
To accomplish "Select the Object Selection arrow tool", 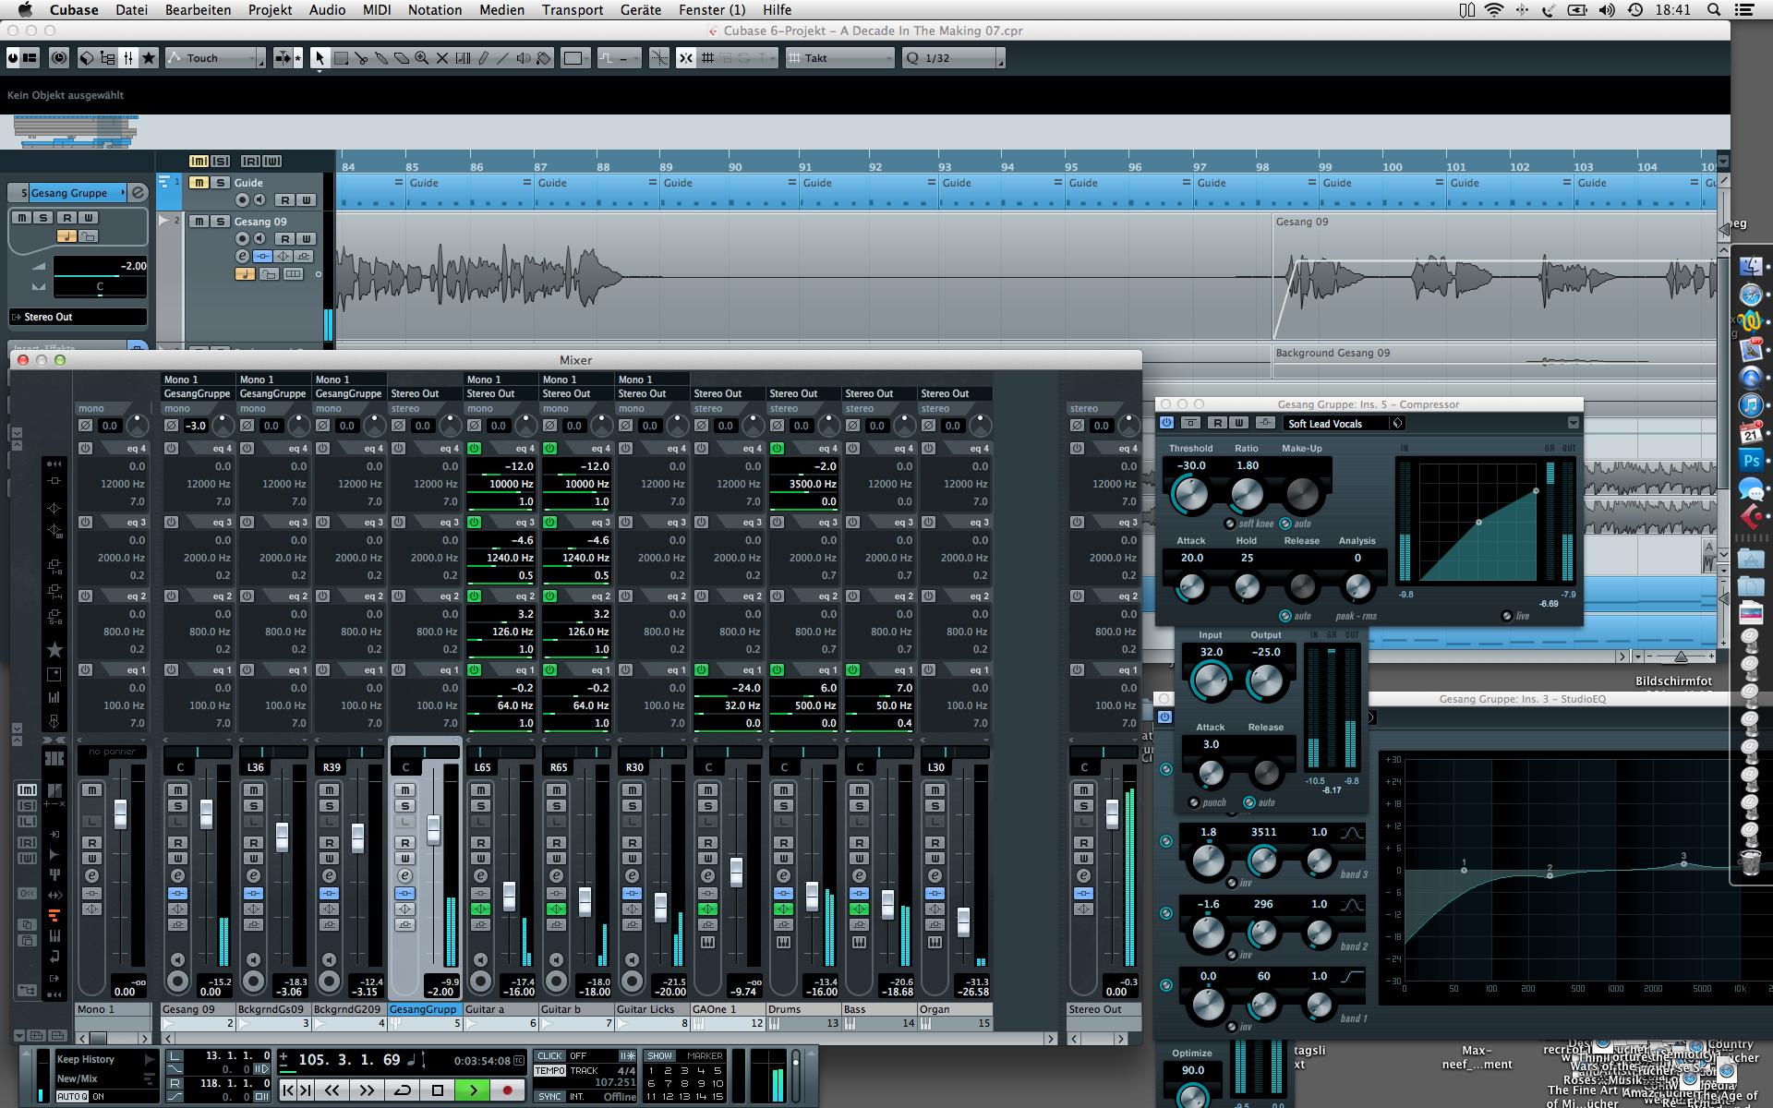I will click(320, 58).
